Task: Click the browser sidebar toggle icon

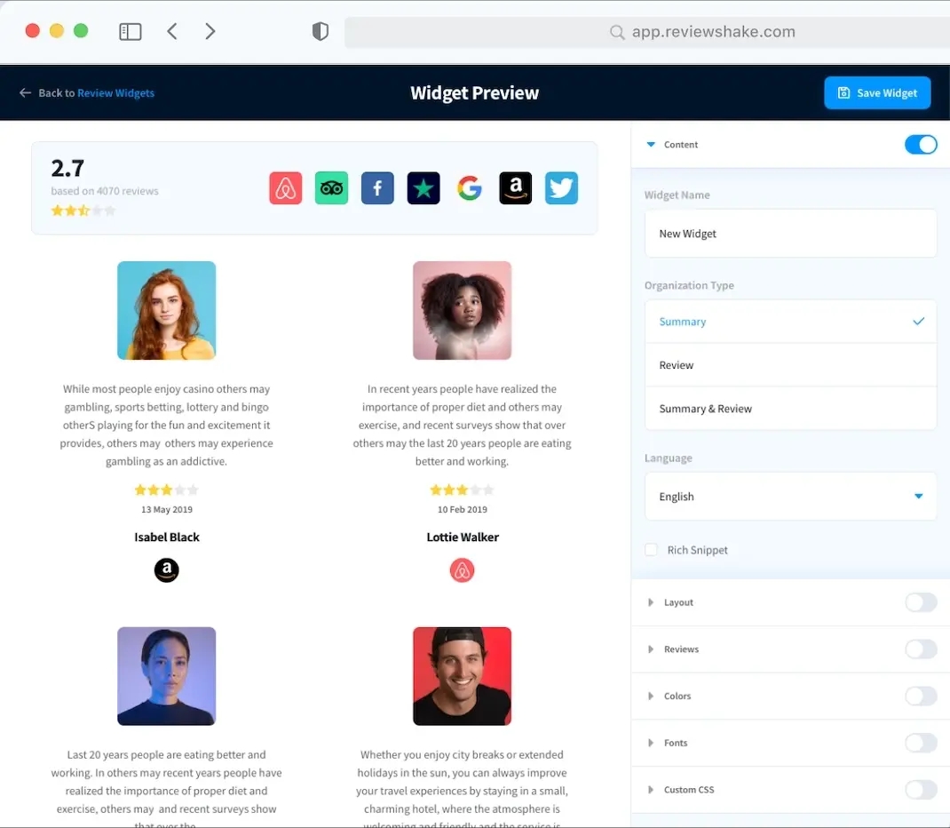Action: [131, 32]
